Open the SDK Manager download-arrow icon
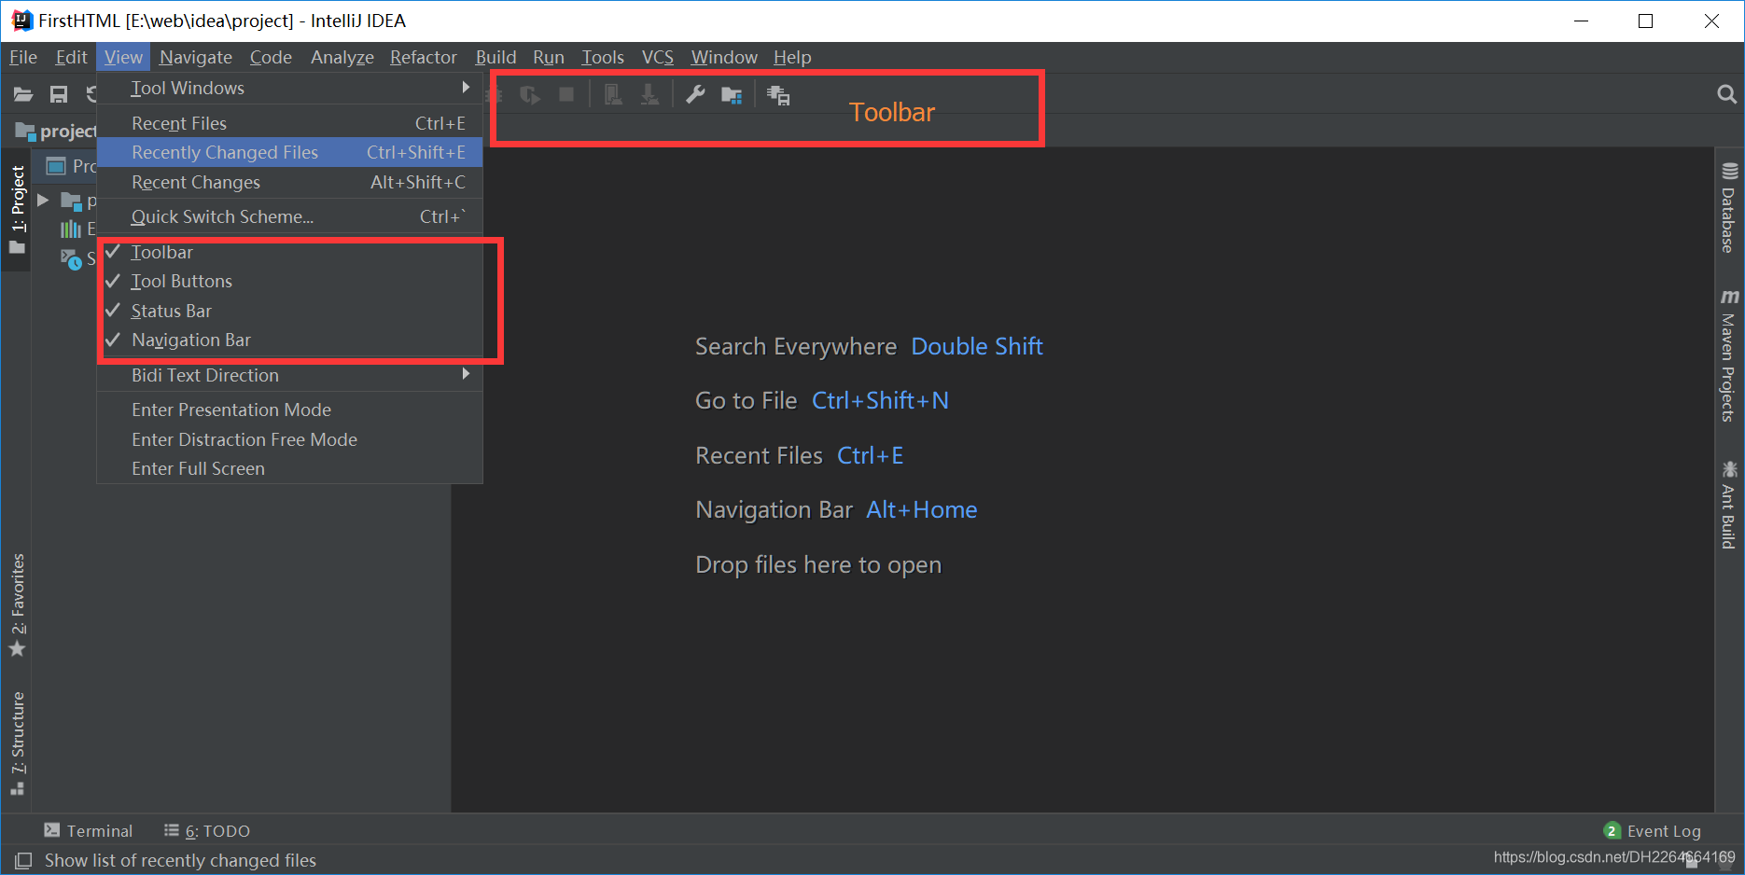The width and height of the screenshot is (1745, 875). [x=649, y=94]
